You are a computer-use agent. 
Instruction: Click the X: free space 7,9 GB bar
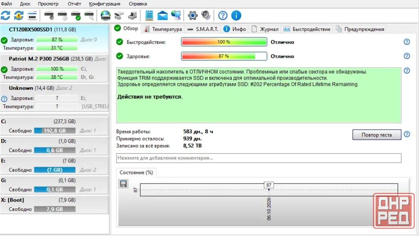pyautogui.click(x=55, y=209)
